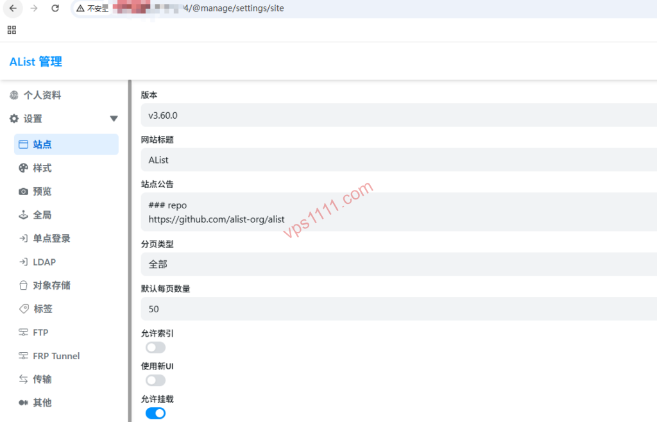
Task: Click the not-secure warning triangle icon
Action: point(80,8)
